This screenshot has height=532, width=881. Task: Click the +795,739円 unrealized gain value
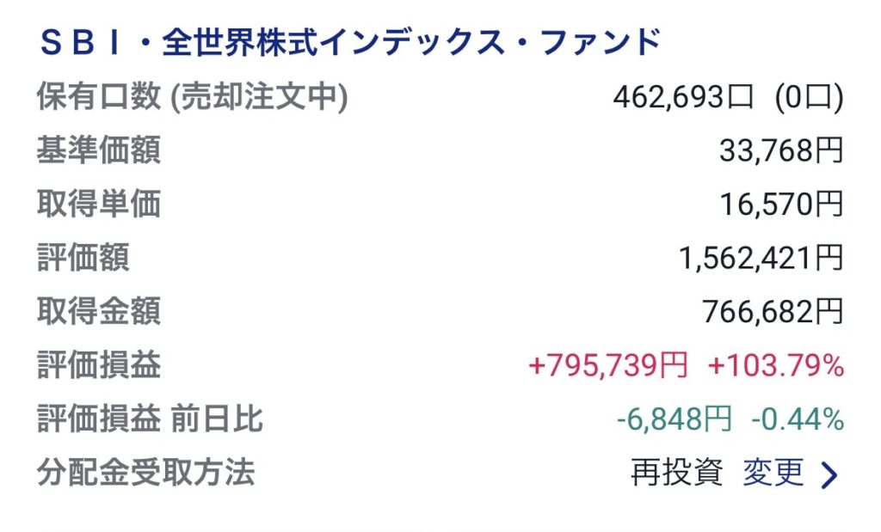tap(608, 366)
